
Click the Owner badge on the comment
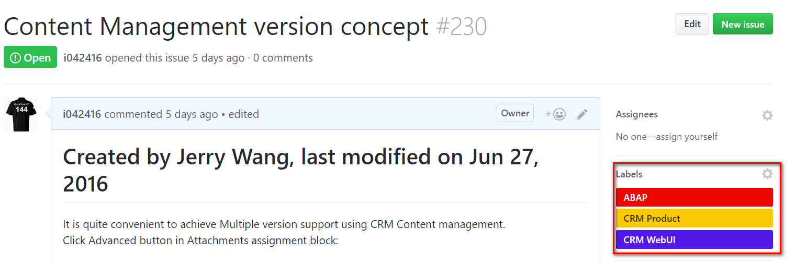[515, 113]
